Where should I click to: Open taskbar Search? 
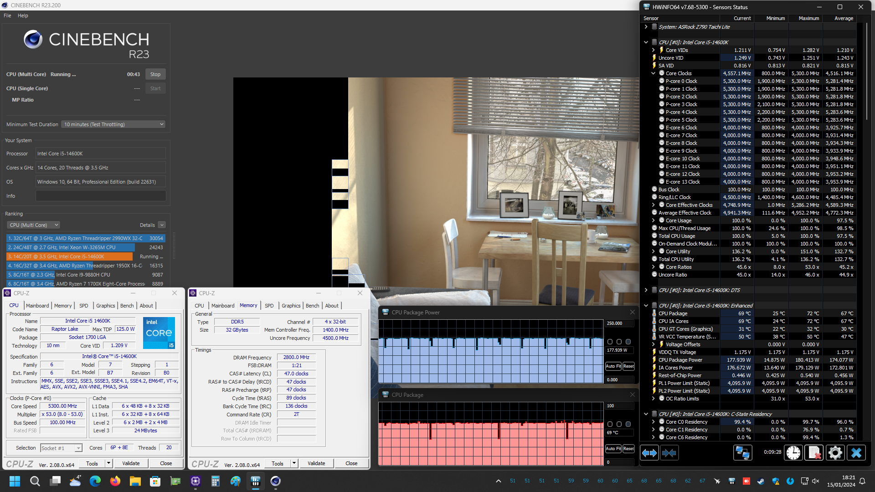point(35,481)
